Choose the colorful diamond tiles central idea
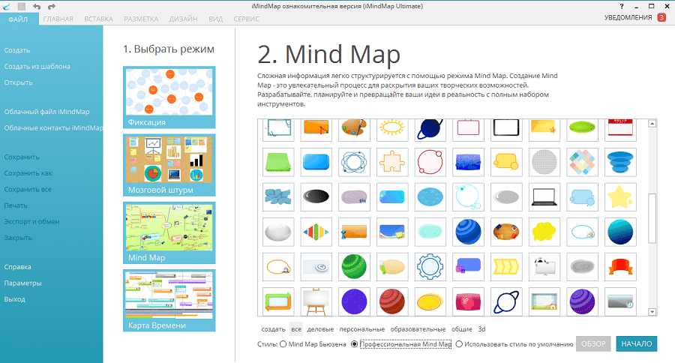 pos(583,162)
